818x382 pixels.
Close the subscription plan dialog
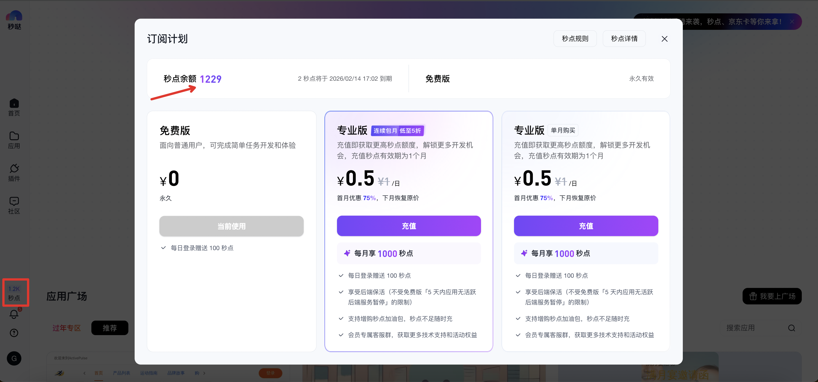coord(664,39)
